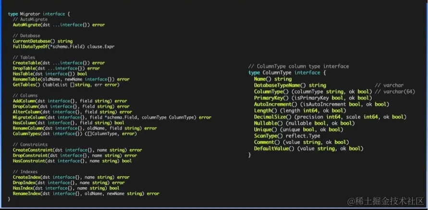Click the RenameTable method line
This screenshot has height=210, width=428.
pos(71,79)
